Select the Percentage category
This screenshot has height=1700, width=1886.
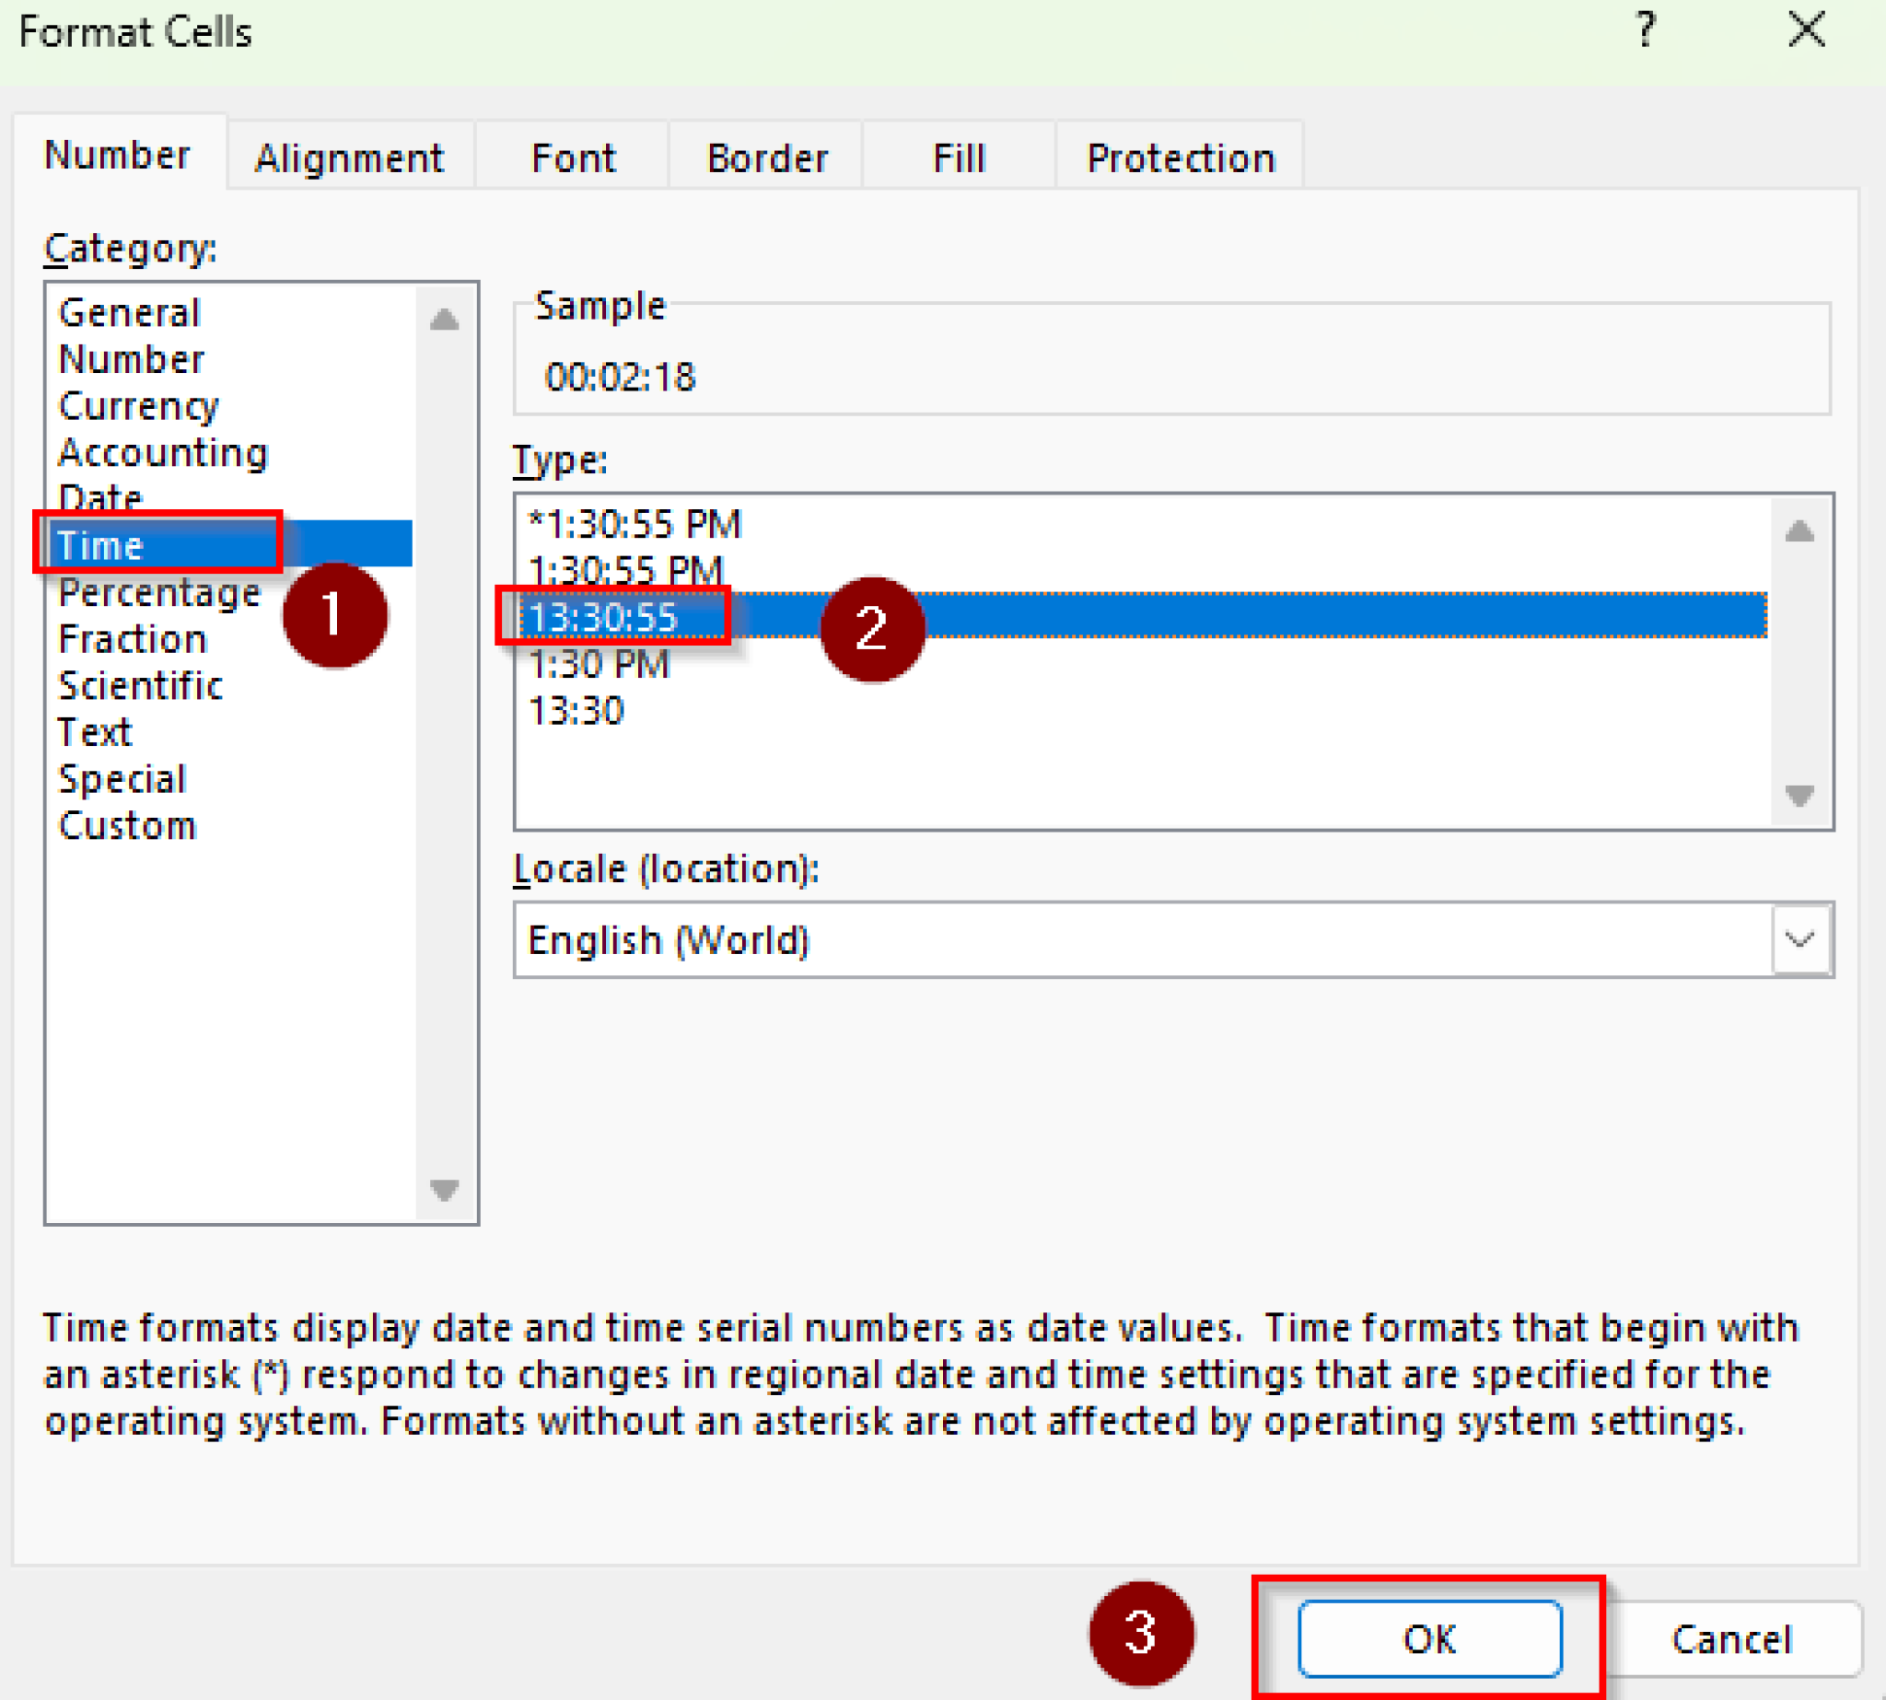point(158,592)
